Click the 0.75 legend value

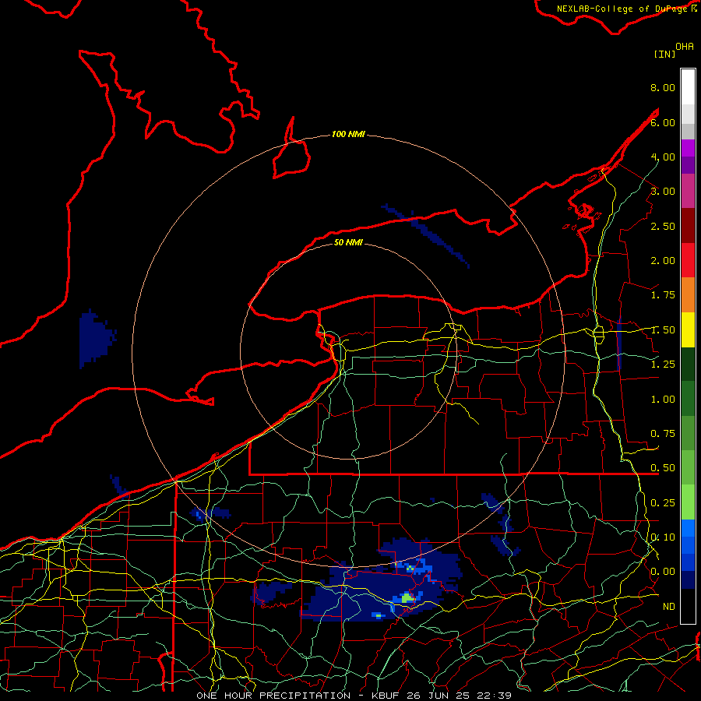pyautogui.click(x=663, y=434)
